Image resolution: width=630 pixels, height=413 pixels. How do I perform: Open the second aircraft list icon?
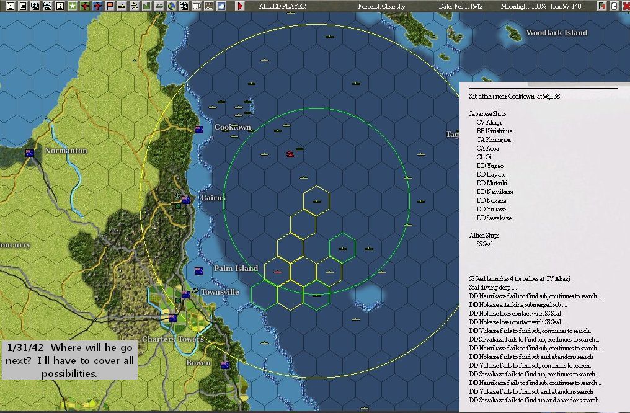[47, 6]
